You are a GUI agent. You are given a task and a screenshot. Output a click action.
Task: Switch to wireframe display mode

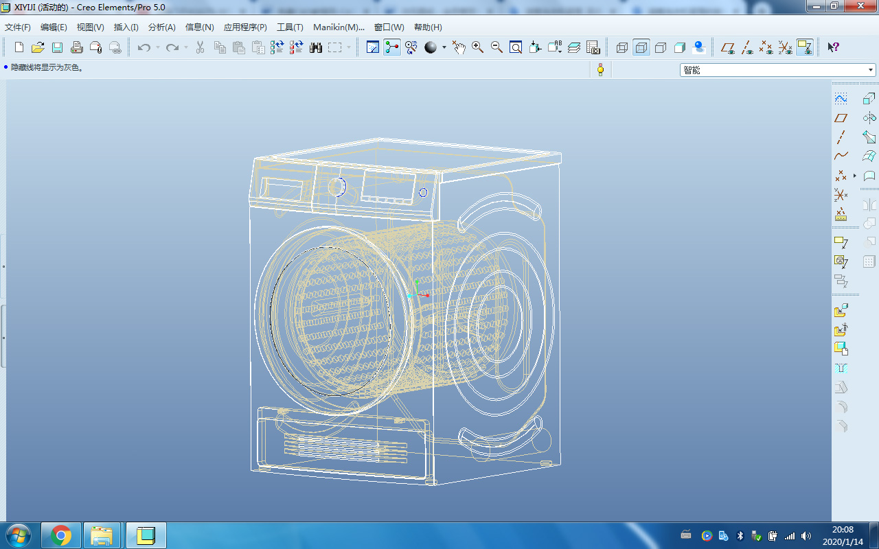(622, 47)
